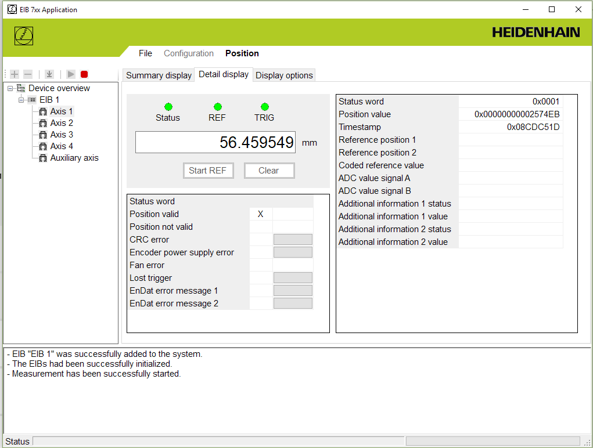Viewport: 593px width, 448px height.
Task: Click the green TRIG indicator LED
Action: coord(265,107)
